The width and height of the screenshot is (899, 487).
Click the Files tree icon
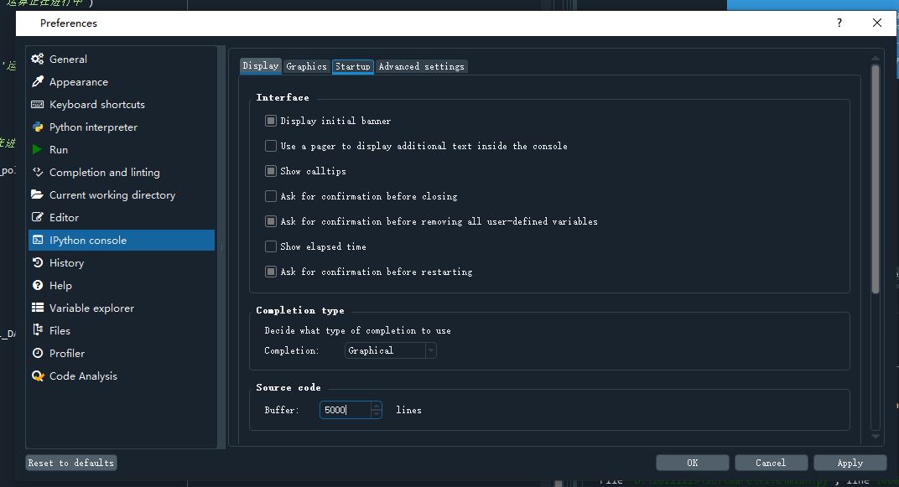pos(37,330)
